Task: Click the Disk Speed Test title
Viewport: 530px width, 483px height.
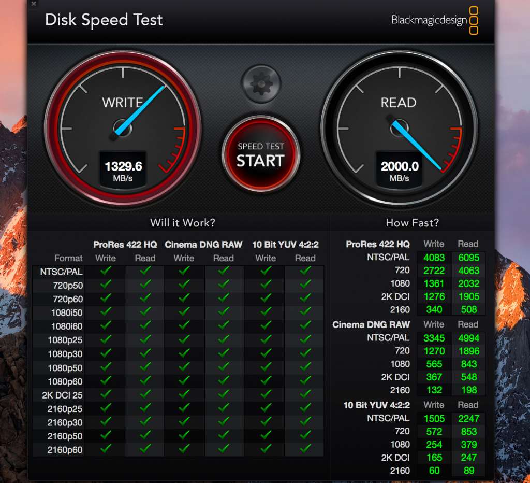Action: (x=104, y=20)
